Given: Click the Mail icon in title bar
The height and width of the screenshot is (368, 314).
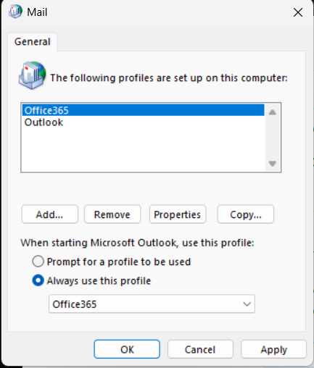Looking at the screenshot, I should click(16, 12).
